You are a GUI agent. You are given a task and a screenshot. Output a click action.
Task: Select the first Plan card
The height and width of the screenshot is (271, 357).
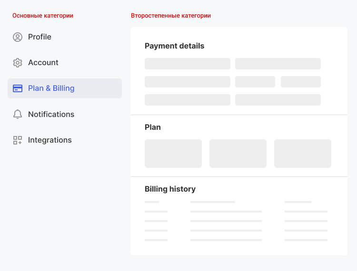(x=173, y=154)
